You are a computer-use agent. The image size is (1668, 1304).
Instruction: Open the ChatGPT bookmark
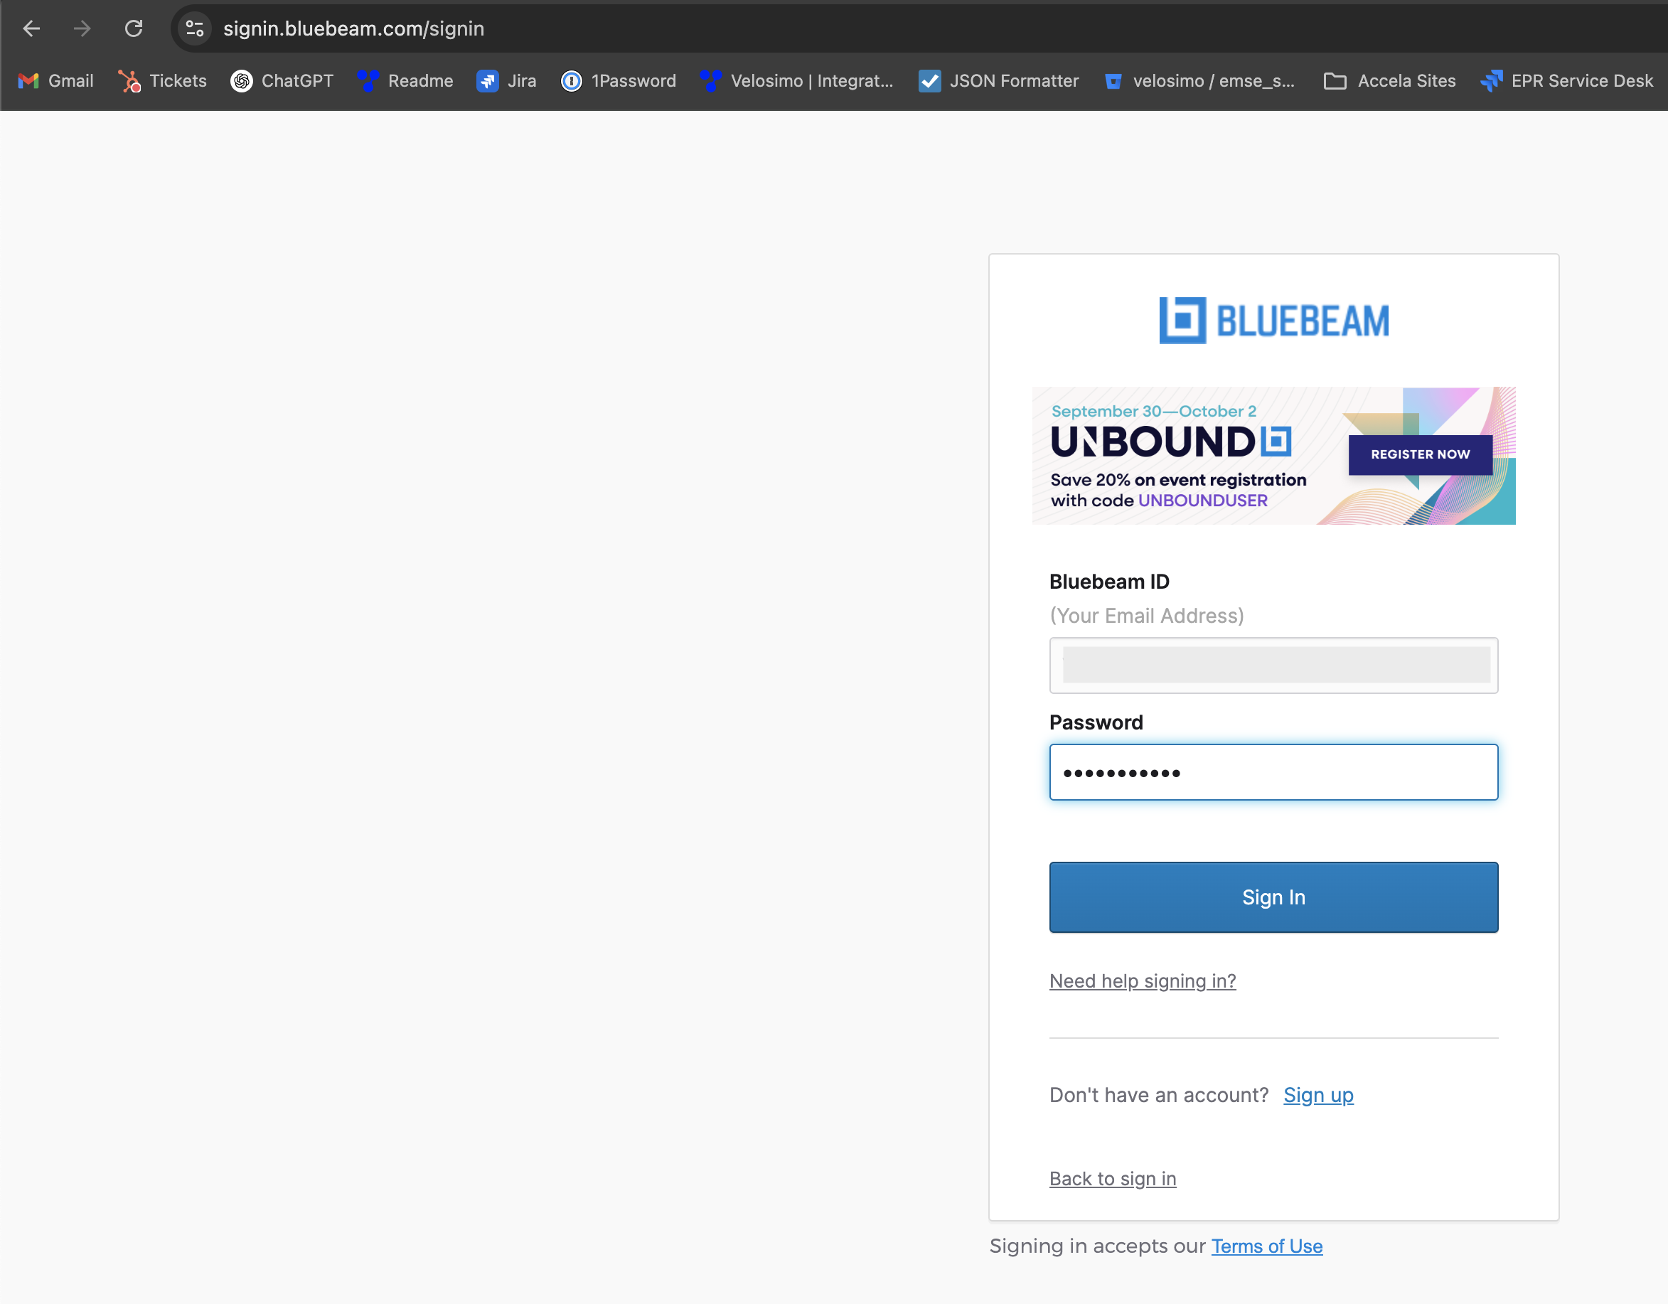pos(282,81)
